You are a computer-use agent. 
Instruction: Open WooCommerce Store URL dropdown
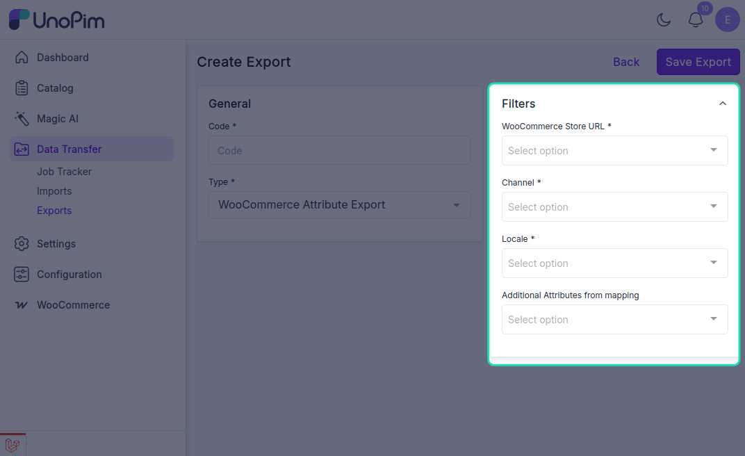point(615,151)
